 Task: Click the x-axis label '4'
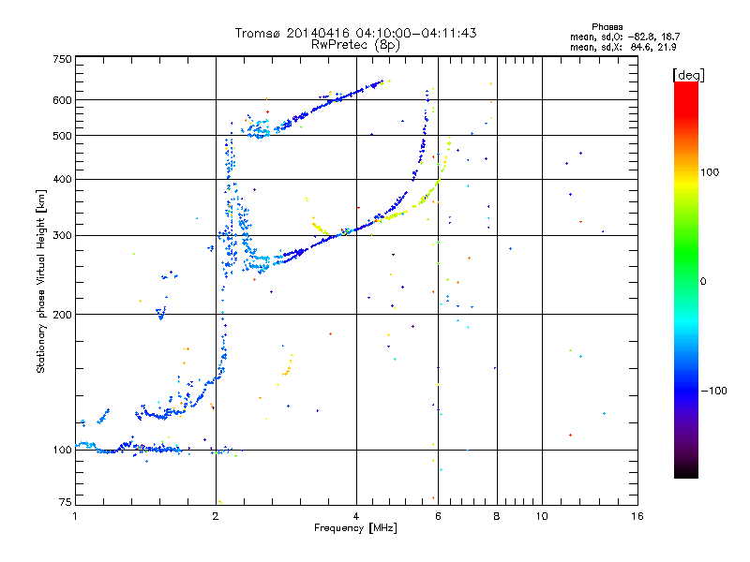point(356,516)
